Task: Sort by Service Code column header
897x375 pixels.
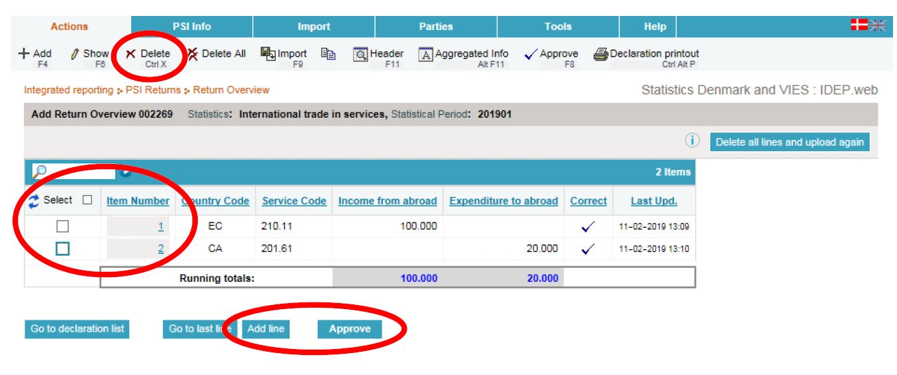Action: (294, 200)
